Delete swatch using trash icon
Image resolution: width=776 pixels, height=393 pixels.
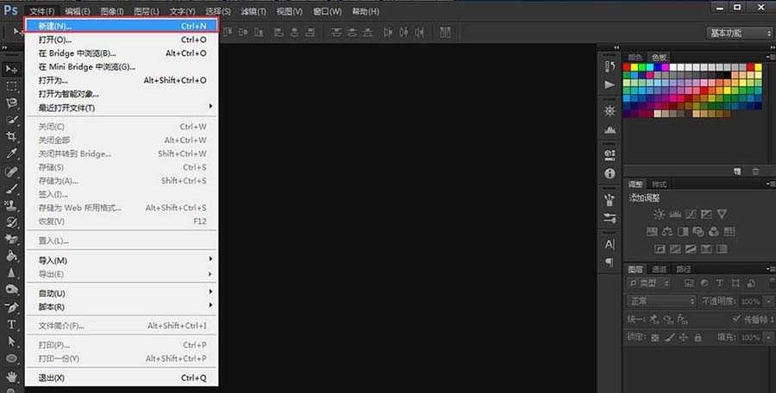tap(756, 172)
